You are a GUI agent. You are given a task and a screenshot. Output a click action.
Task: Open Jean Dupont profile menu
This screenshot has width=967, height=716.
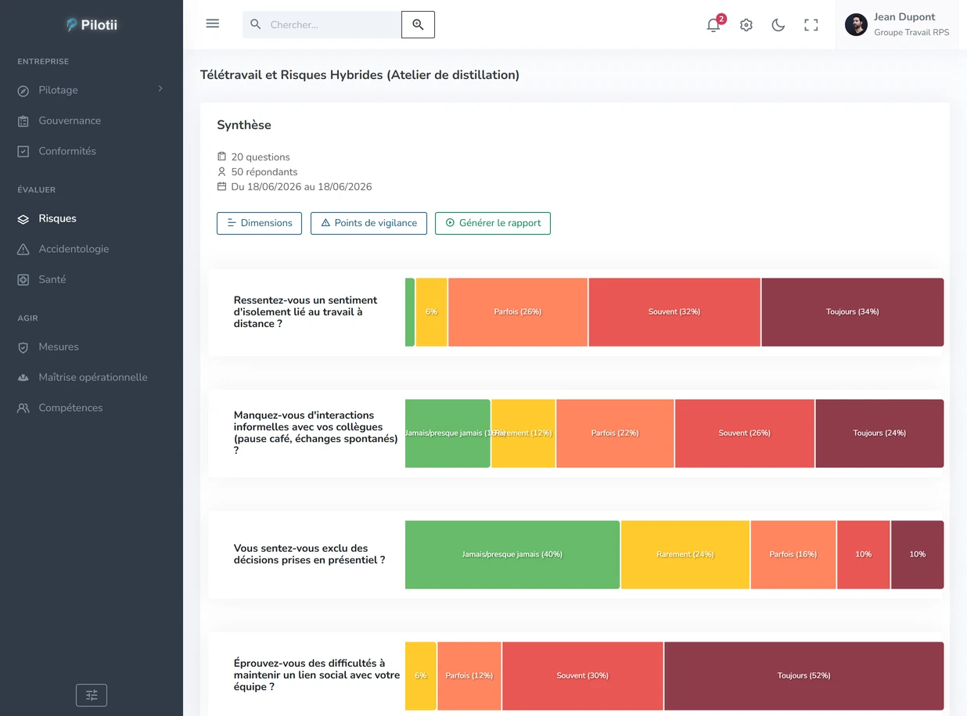tap(897, 25)
